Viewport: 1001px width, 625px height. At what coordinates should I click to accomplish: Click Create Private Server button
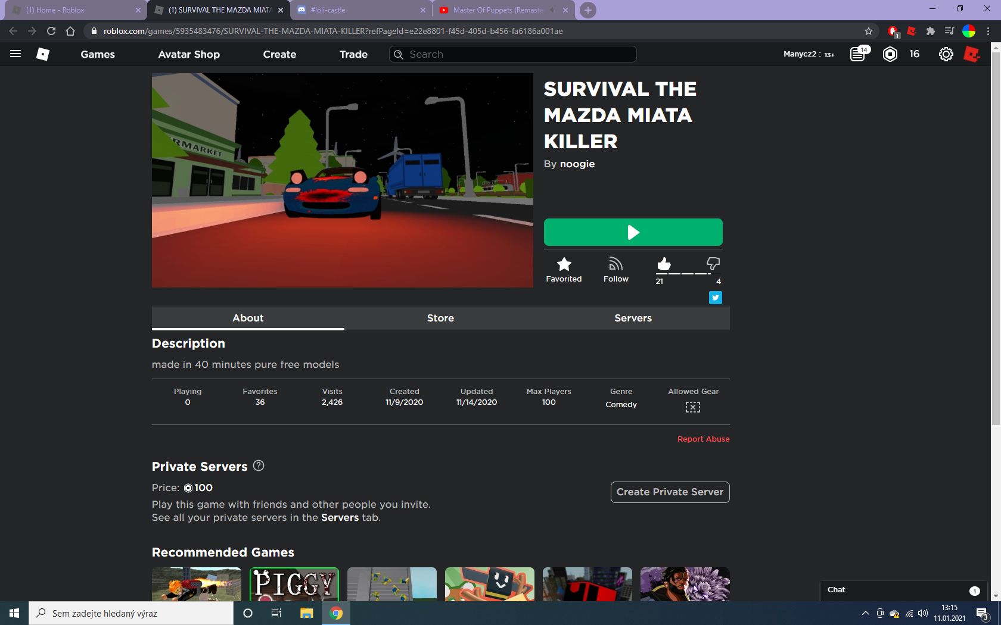[x=670, y=492]
